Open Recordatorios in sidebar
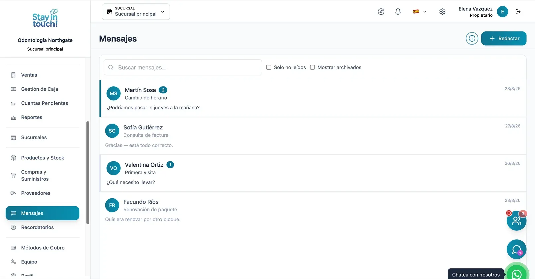This screenshot has height=279, width=535. (x=42, y=227)
